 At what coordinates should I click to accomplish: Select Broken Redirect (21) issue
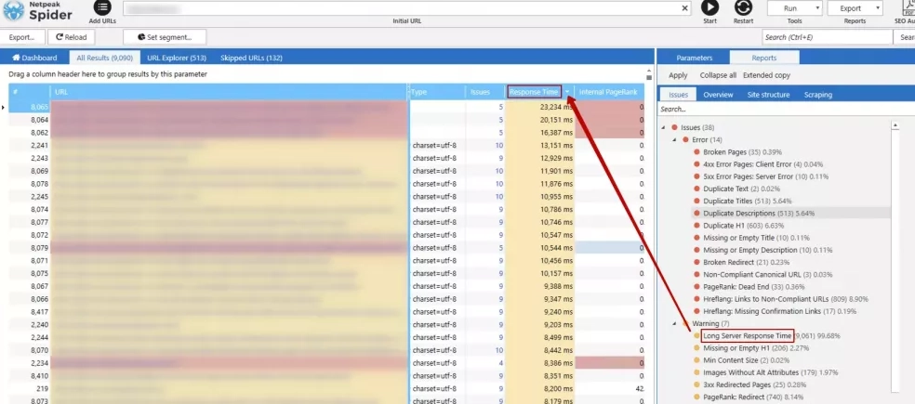(745, 262)
